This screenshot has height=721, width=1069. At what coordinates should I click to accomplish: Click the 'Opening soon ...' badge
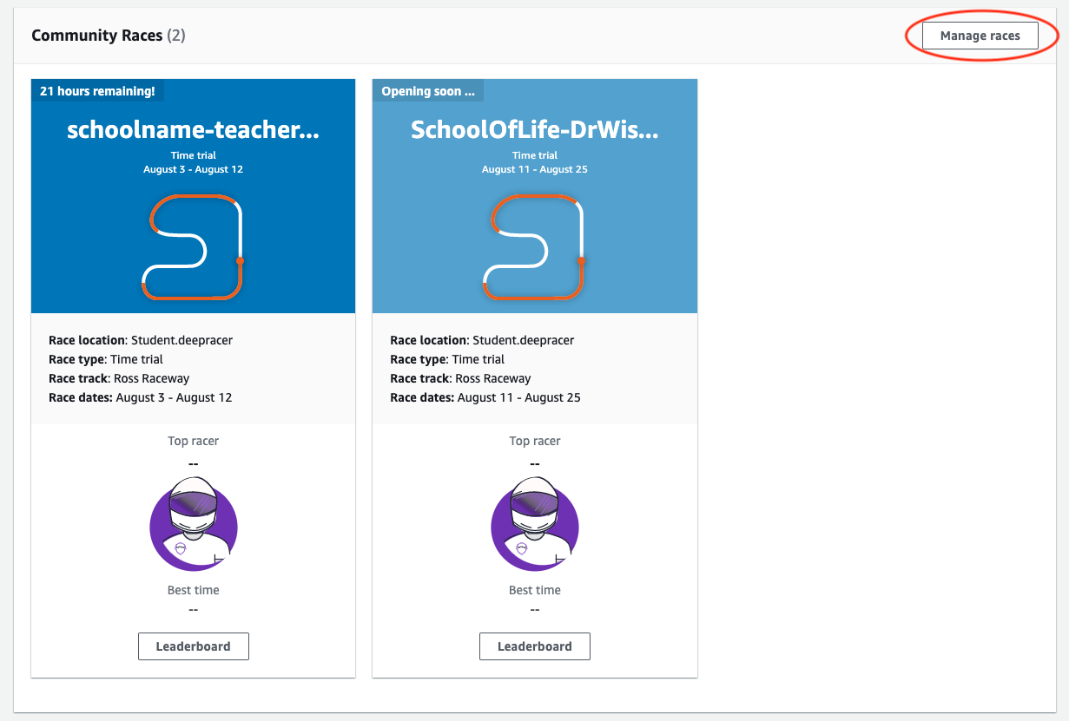[428, 90]
